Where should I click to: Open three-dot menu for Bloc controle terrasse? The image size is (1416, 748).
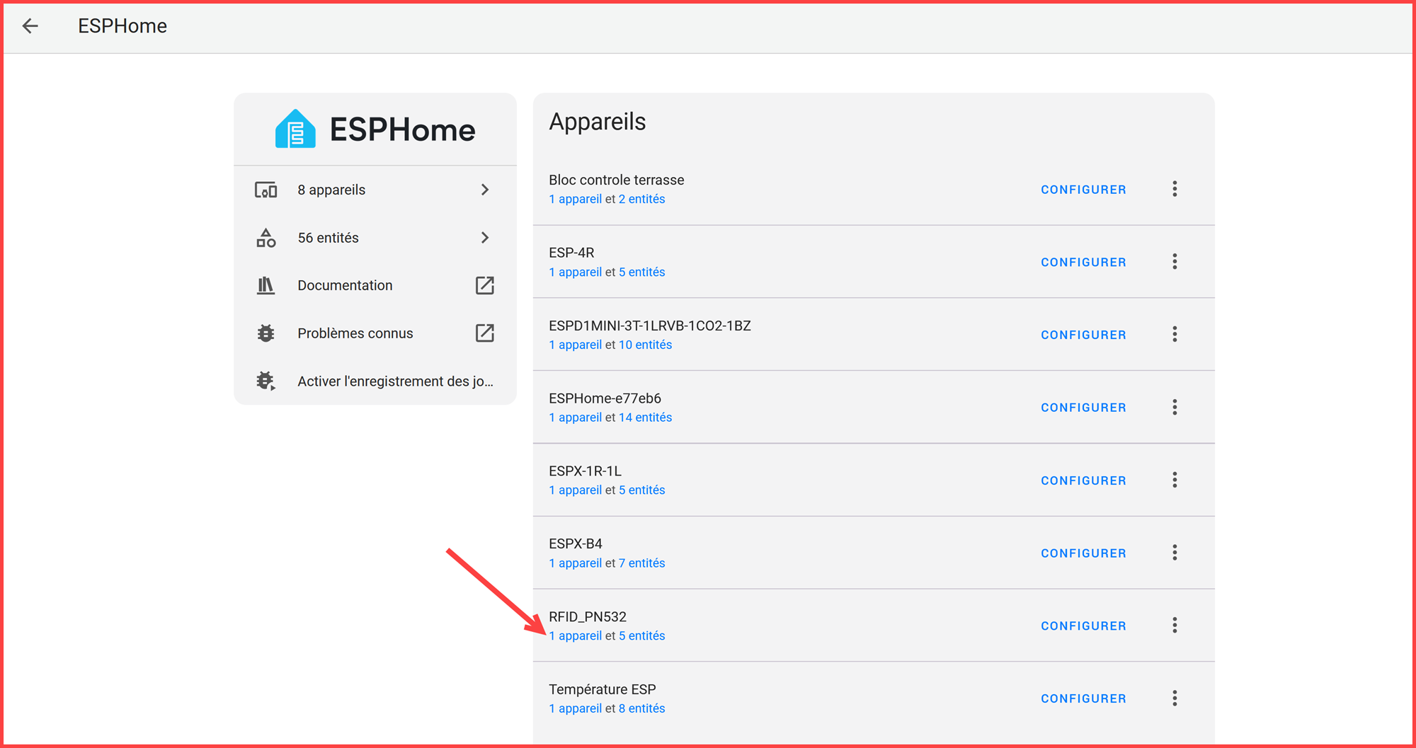(1175, 189)
